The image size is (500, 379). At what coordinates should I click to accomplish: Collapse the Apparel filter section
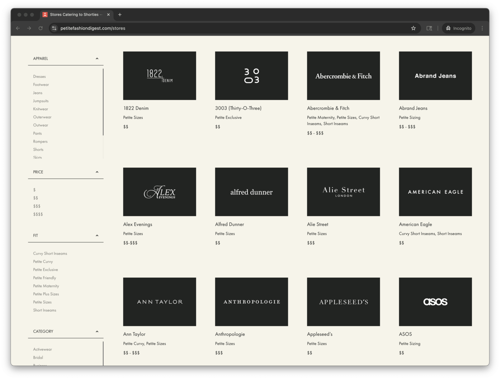(x=97, y=59)
